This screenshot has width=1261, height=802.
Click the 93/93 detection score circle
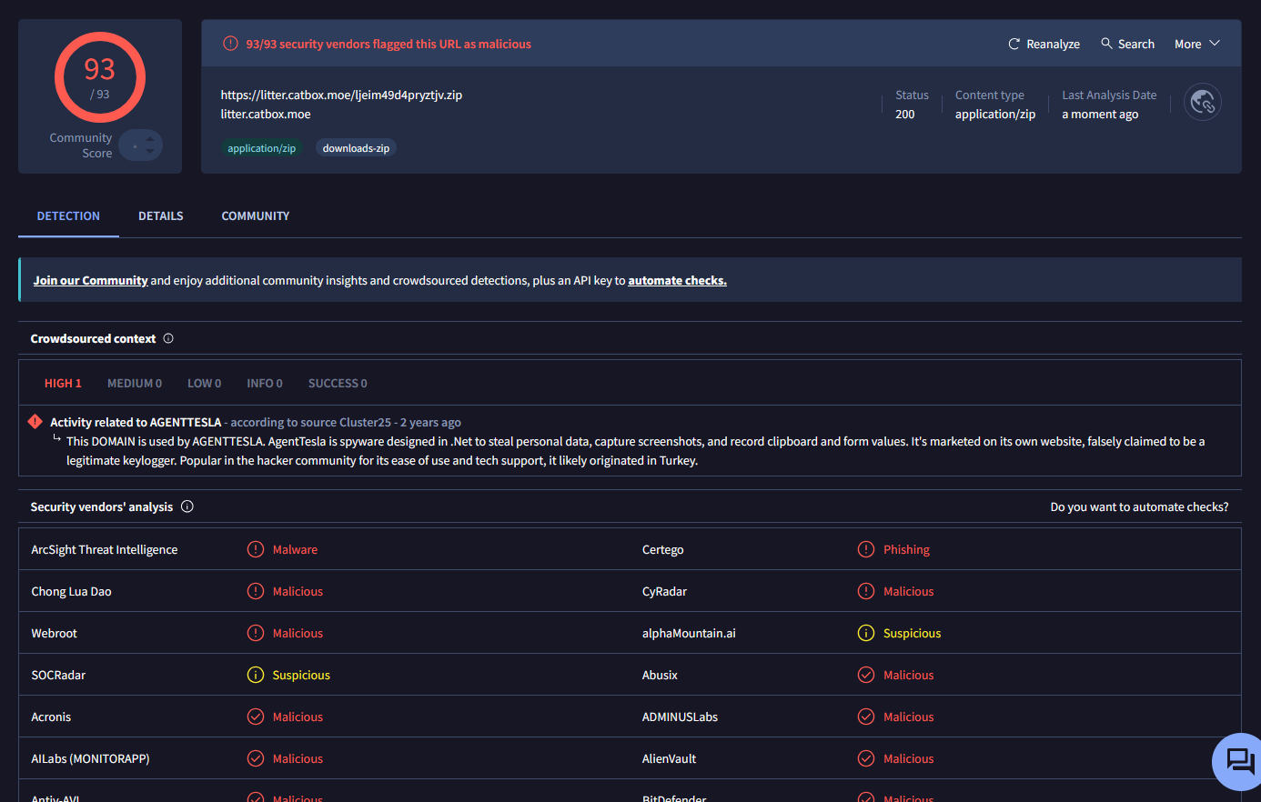[x=100, y=77]
